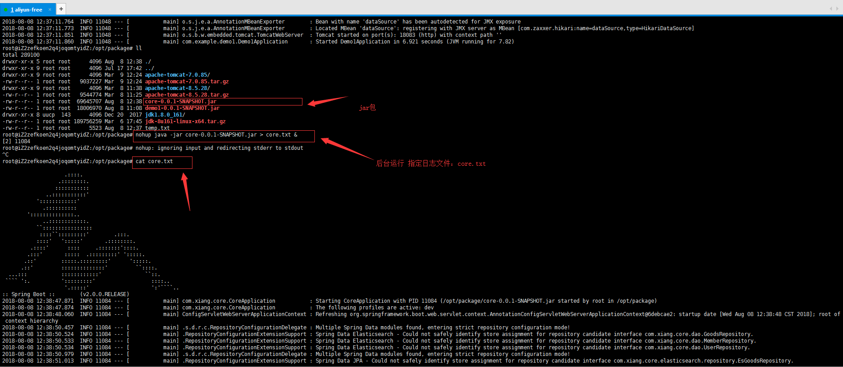
Task: Click 'total 289100' line
Action: point(21,55)
